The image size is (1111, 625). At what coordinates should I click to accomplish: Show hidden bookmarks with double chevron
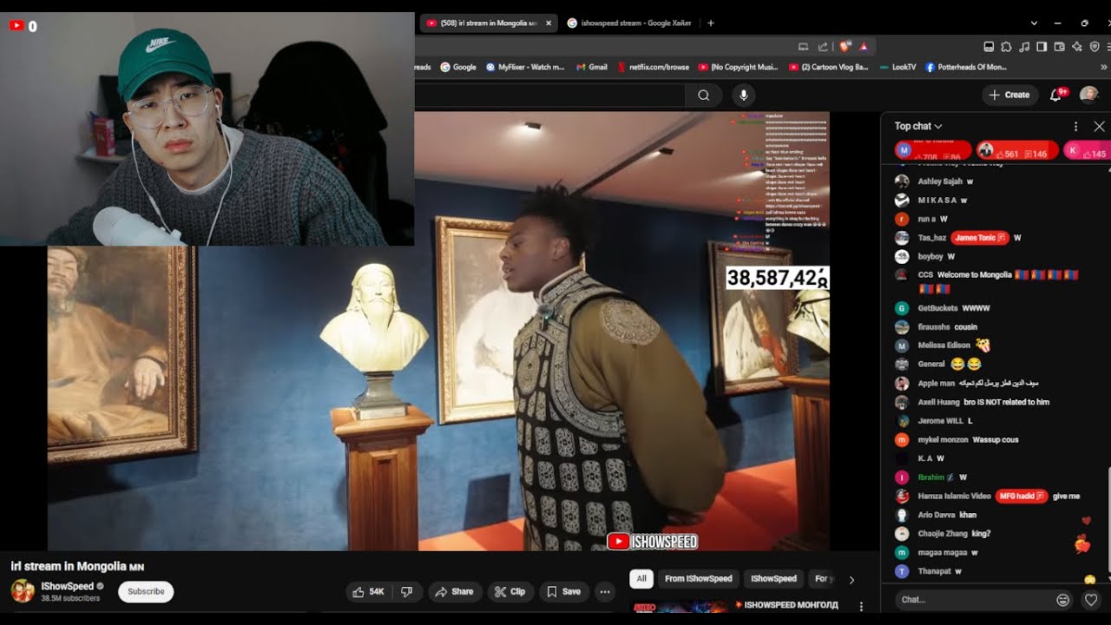click(x=1104, y=67)
